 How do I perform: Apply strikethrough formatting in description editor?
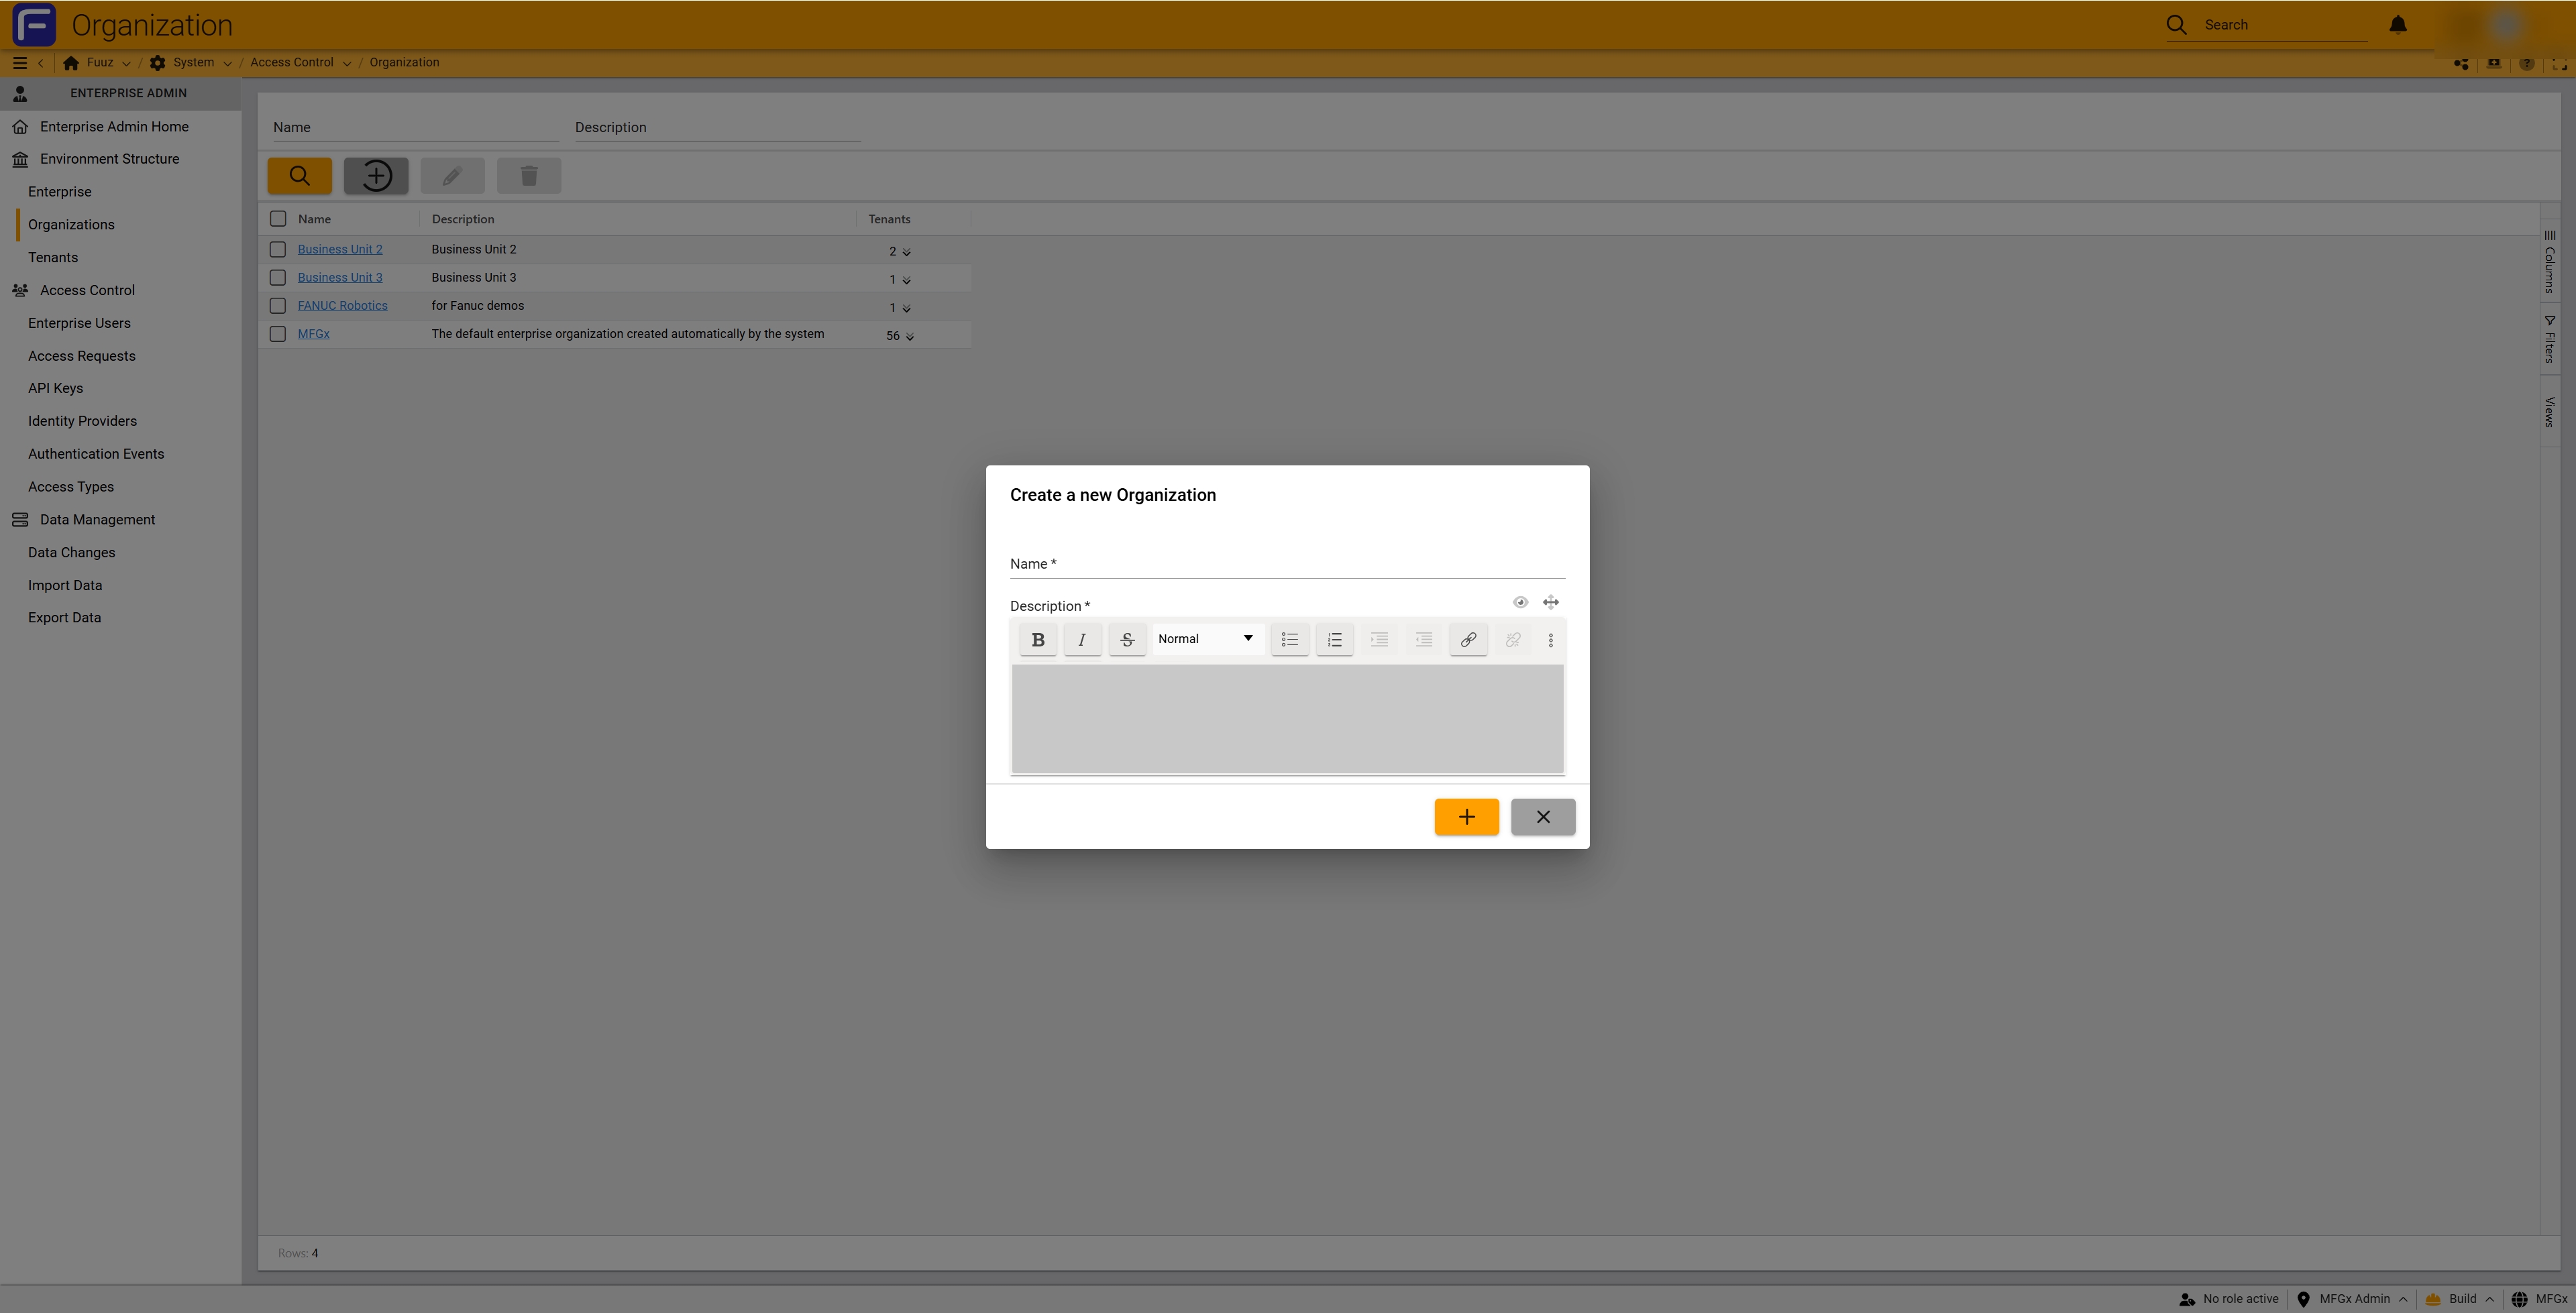pos(1127,639)
